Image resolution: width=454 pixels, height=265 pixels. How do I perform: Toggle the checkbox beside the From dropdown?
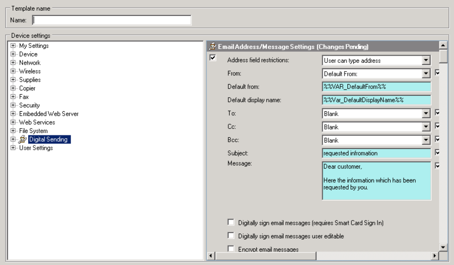click(x=437, y=72)
